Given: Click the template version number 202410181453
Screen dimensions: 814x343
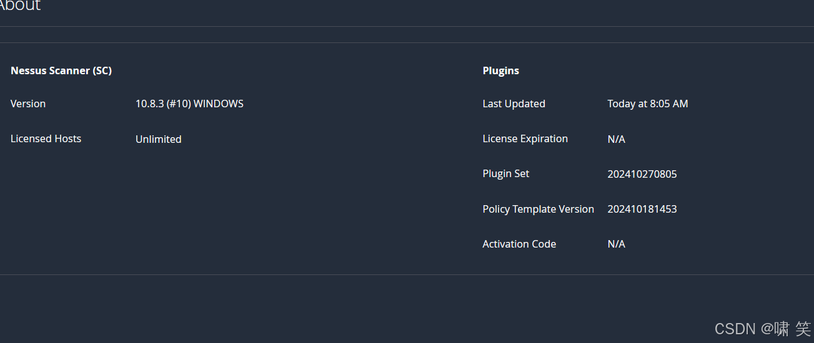Looking at the screenshot, I should coord(642,210).
